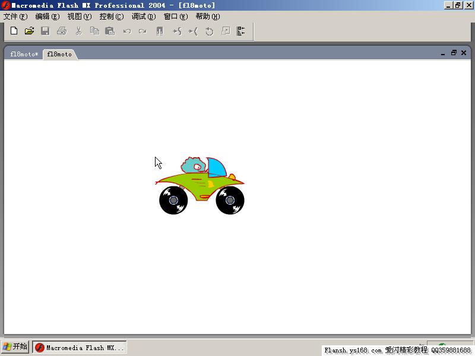Close the fl8moto document window
Viewport: 475px width, 356px height.
pos(464,53)
